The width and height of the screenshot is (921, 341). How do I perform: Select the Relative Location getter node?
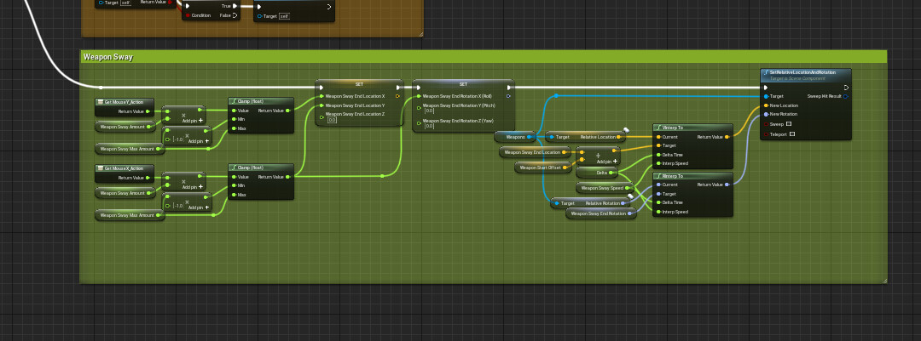(585, 137)
